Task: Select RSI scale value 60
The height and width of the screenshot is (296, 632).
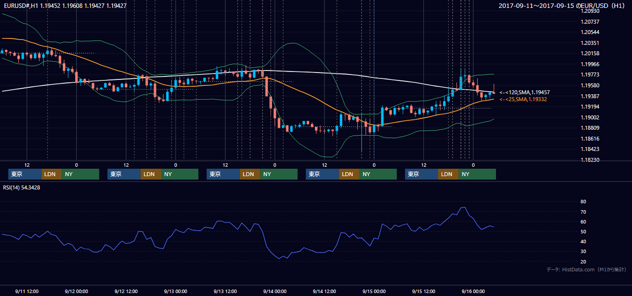Action: (583, 222)
